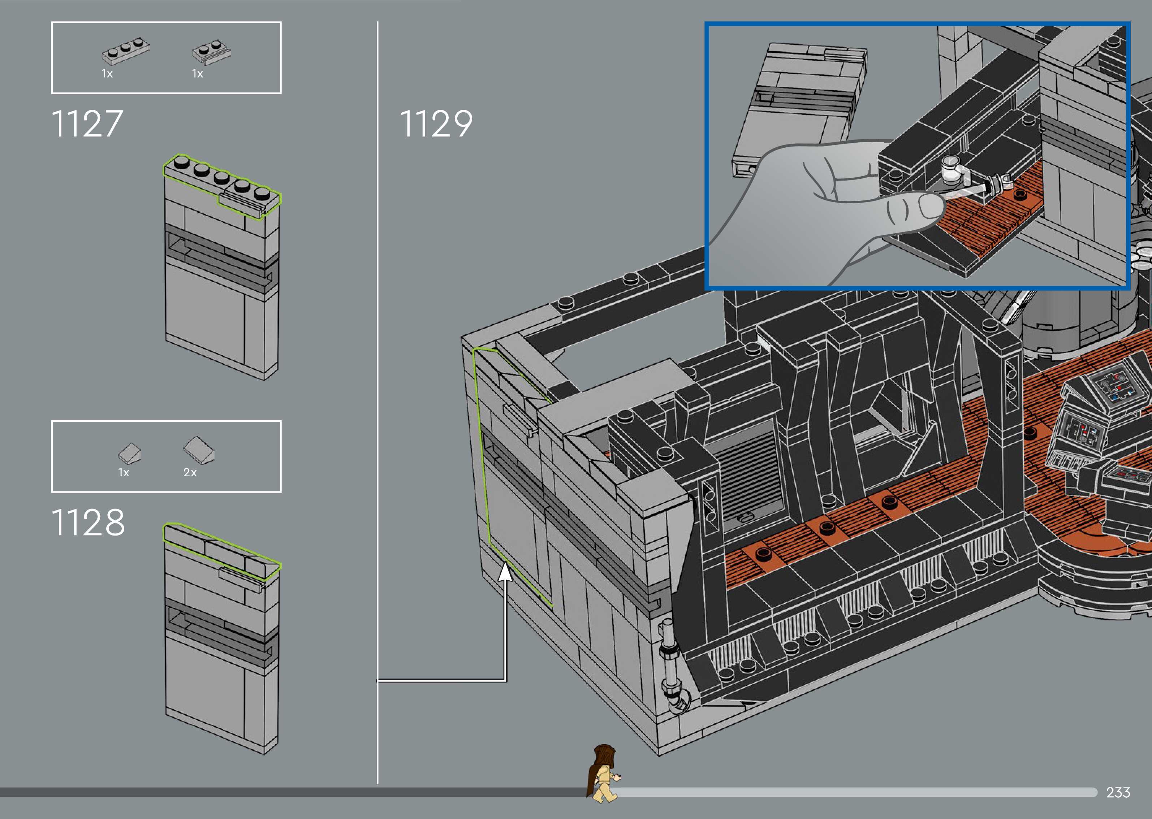Image resolution: width=1152 pixels, height=819 pixels.
Task: Click the progress bar's light unfilled section
Action: click(x=858, y=793)
